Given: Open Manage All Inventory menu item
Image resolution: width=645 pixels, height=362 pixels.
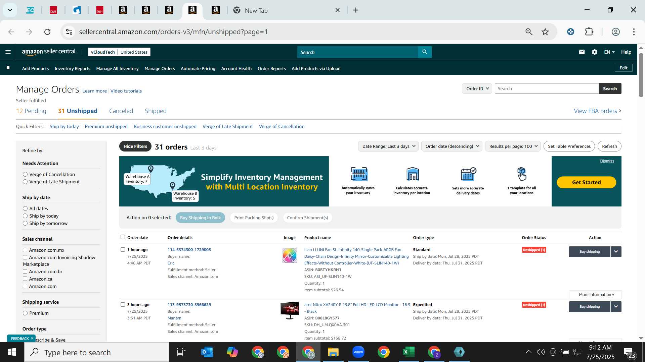Looking at the screenshot, I should (117, 68).
